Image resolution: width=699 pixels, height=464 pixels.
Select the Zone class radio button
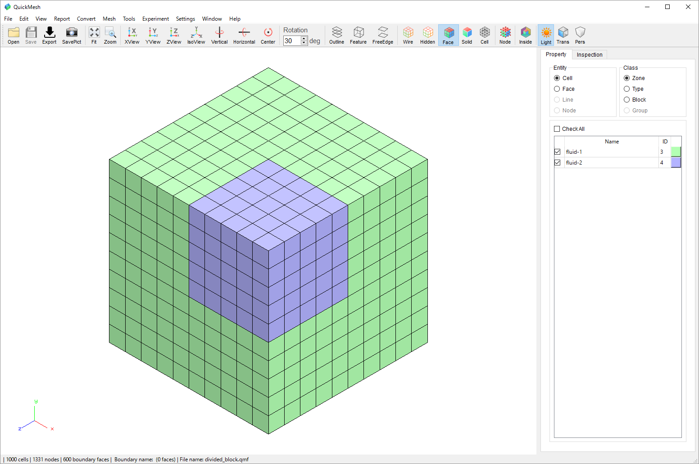tap(627, 78)
